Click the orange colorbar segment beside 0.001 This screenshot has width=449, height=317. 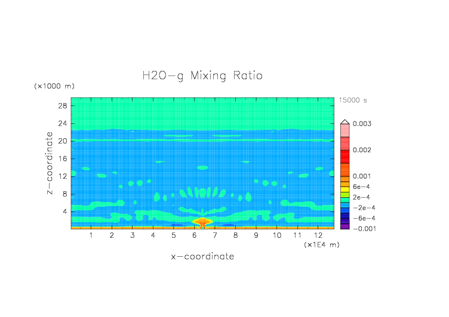click(x=345, y=177)
